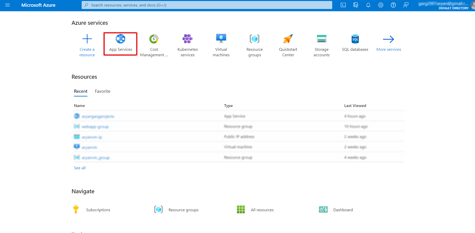Focus the search resources, services, and docs box
Viewport: 475px width, 233px height.
[x=207, y=5]
